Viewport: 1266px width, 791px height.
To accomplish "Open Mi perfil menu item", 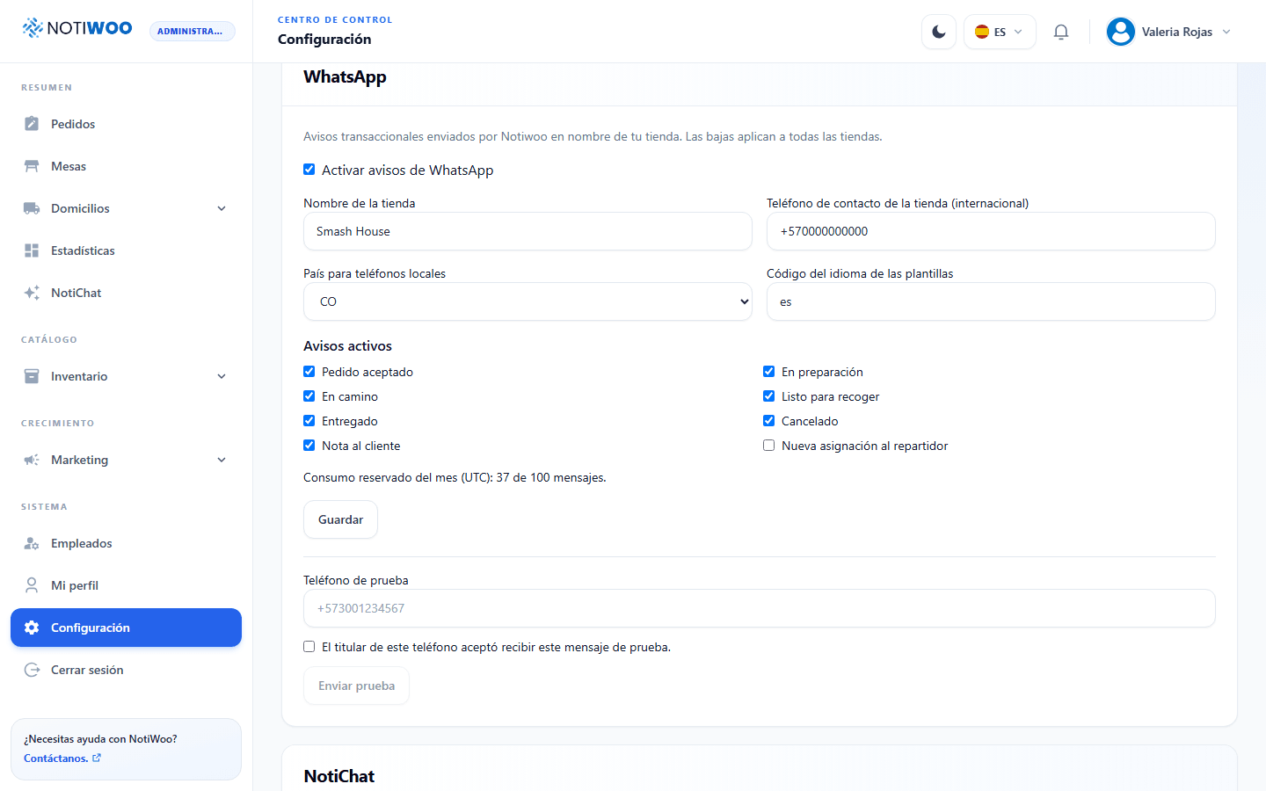I will tap(126, 585).
